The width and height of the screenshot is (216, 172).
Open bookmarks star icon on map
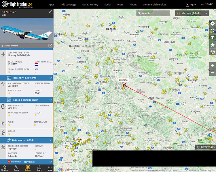click(213, 45)
